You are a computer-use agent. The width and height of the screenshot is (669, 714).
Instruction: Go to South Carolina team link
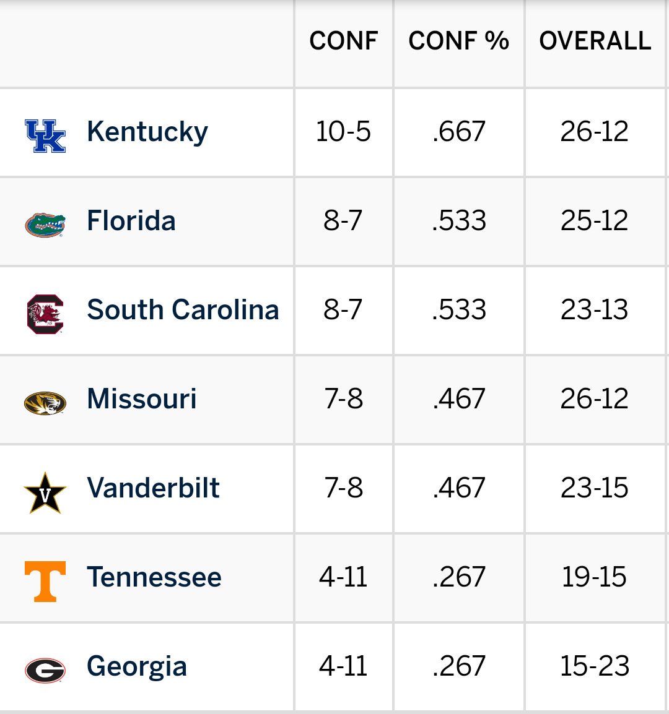click(183, 310)
